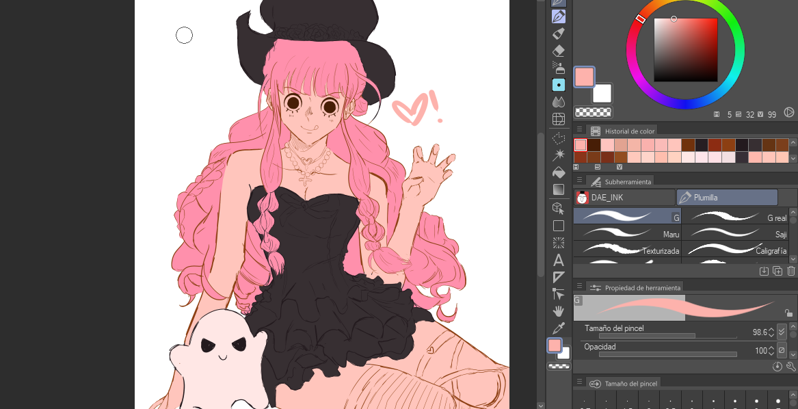Viewport: 798px width, 409px height.
Task: Select the Gradient tool
Action: [558, 189]
